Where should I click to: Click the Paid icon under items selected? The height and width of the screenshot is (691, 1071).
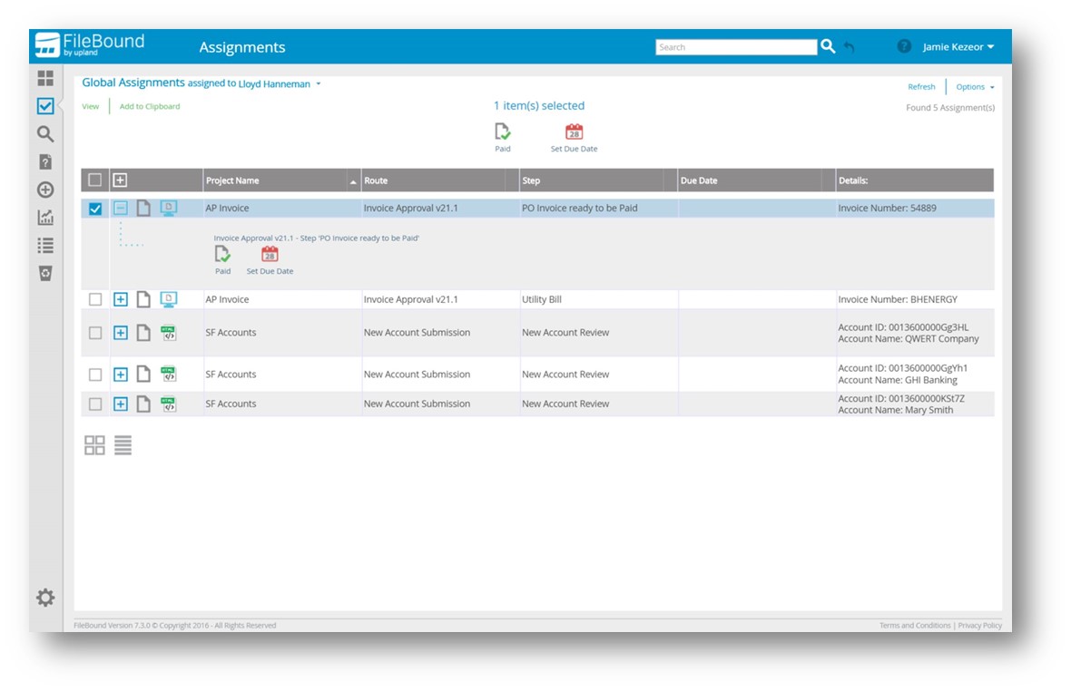click(x=503, y=132)
